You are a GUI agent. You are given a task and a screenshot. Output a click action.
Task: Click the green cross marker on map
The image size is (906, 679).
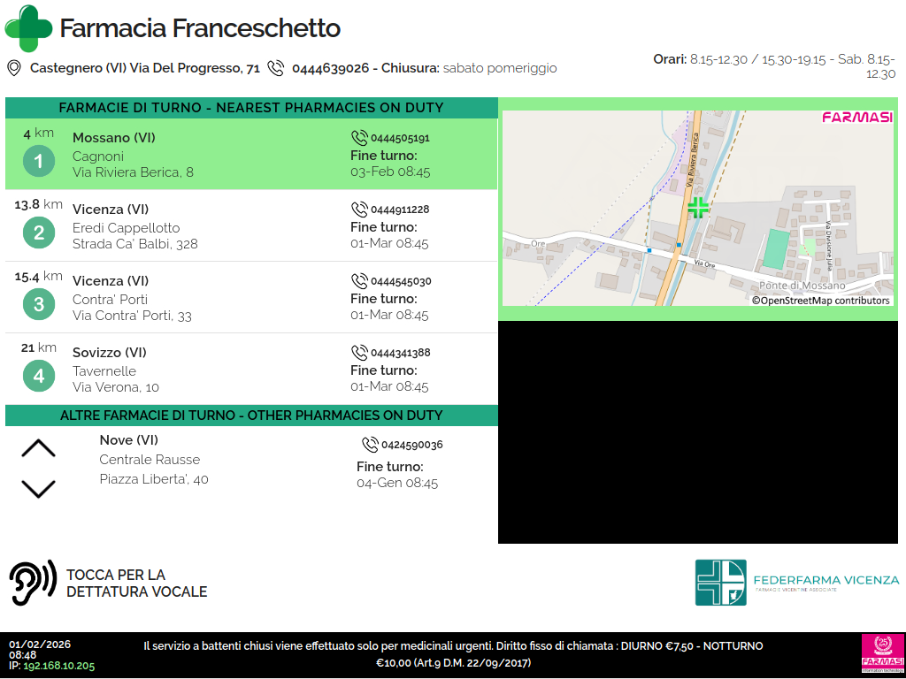click(698, 208)
